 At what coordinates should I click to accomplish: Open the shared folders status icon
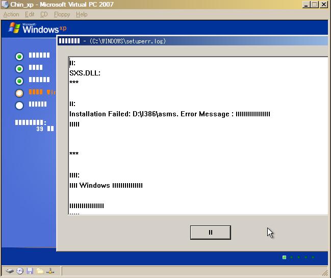coord(40,271)
